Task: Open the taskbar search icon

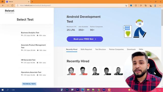Action: (x=8, y=90)
